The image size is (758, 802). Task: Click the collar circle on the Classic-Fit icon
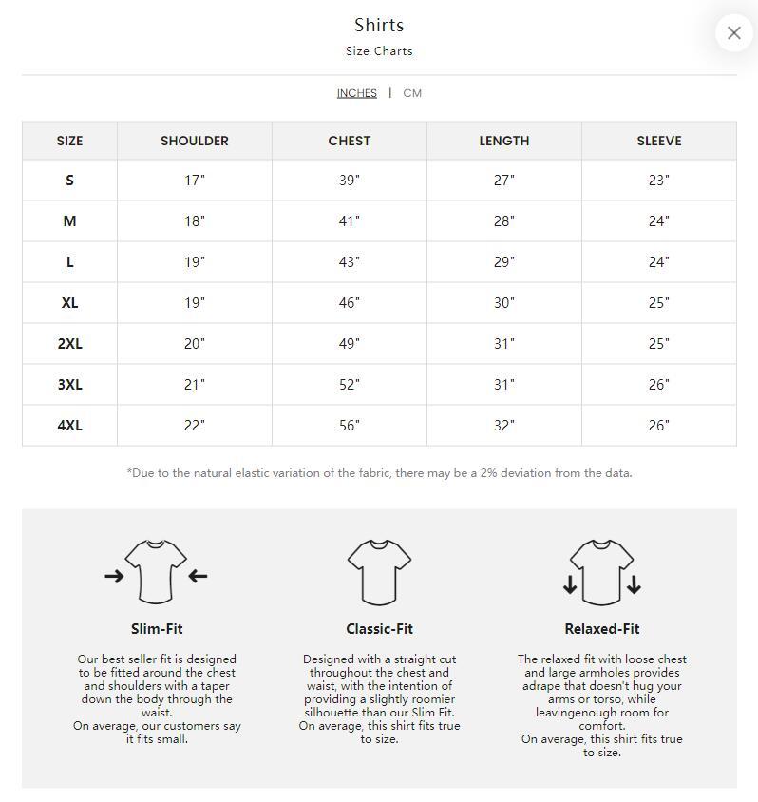click(379, 544)
